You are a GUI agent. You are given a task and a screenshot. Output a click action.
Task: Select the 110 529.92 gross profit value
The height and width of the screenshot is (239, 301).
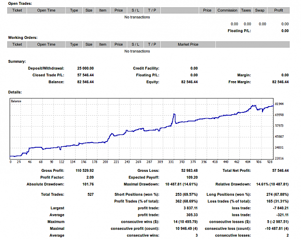coord(85,170)
